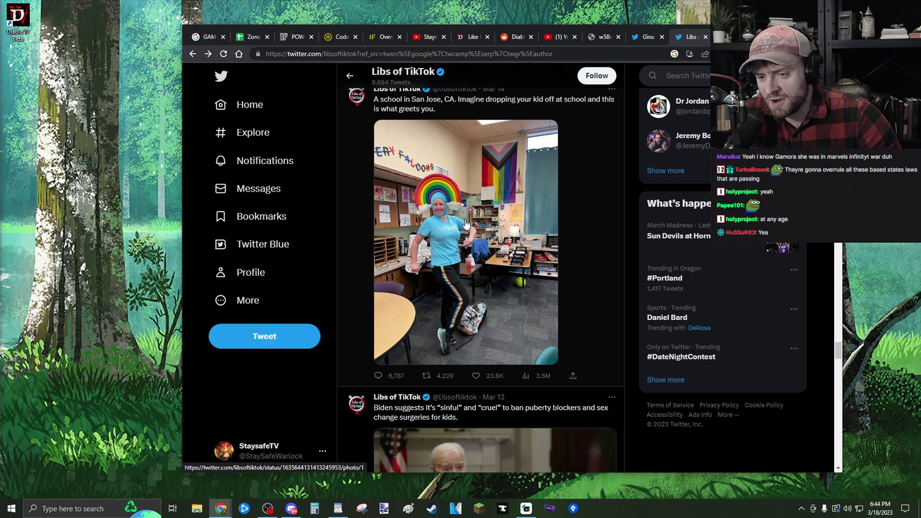Click the share icon on San Jose tweet
Image resolution: width=921 pixels, height=518 pixels.
[573, 375]
